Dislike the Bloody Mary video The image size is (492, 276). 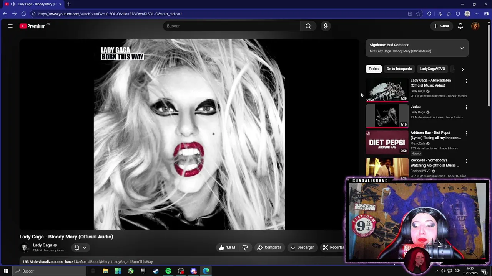point(245,248)
